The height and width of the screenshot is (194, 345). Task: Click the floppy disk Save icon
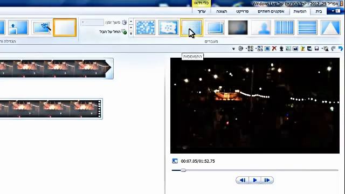316,48
